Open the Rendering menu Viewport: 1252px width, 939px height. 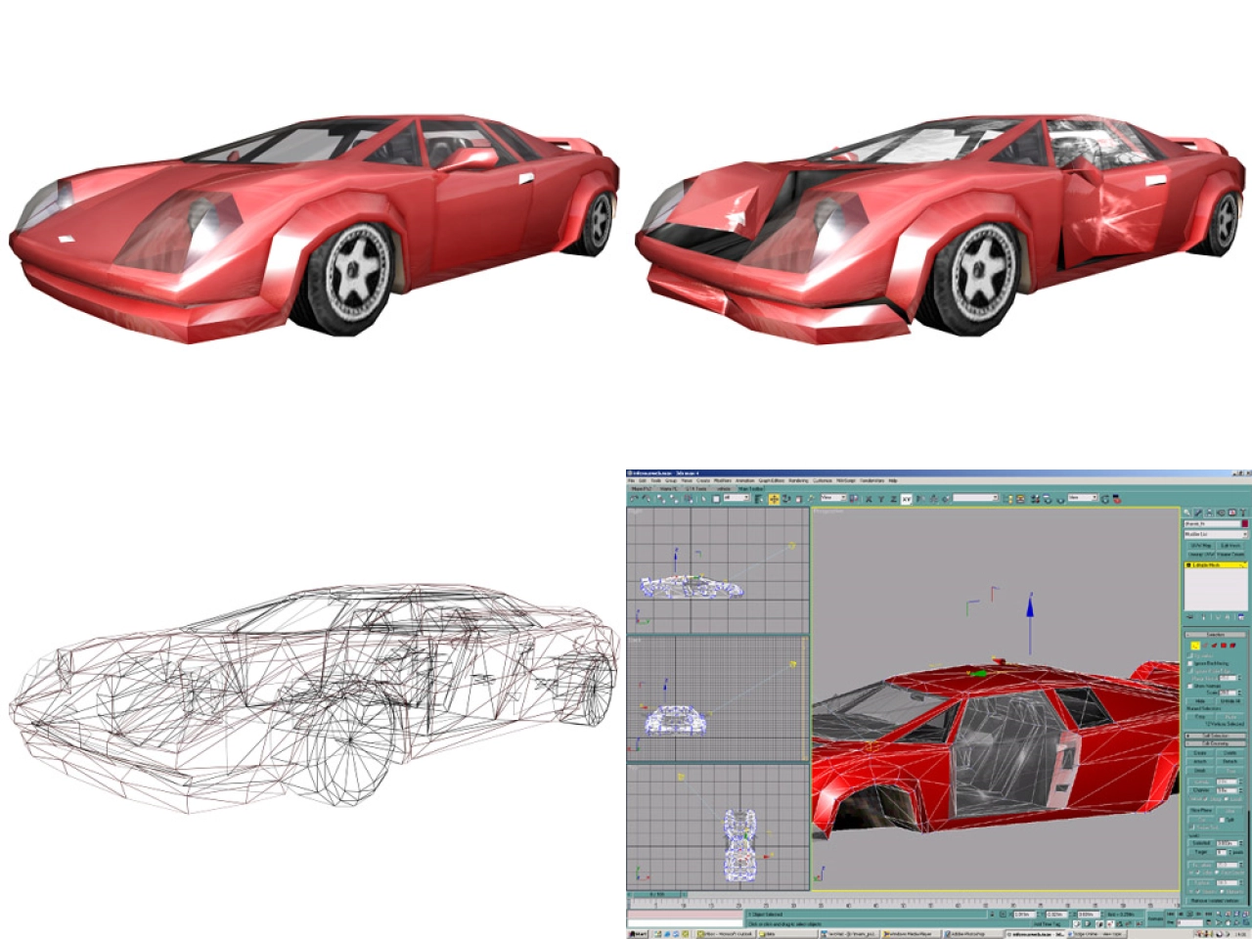click(x=798, y=480)
